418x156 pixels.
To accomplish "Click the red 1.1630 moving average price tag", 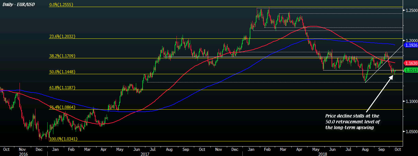I will [x=411, y=63].
